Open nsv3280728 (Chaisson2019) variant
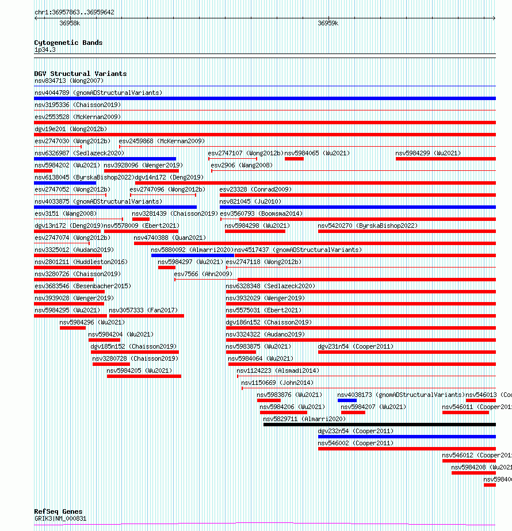This screenshot has width=512, height=531. click(135, 358)
